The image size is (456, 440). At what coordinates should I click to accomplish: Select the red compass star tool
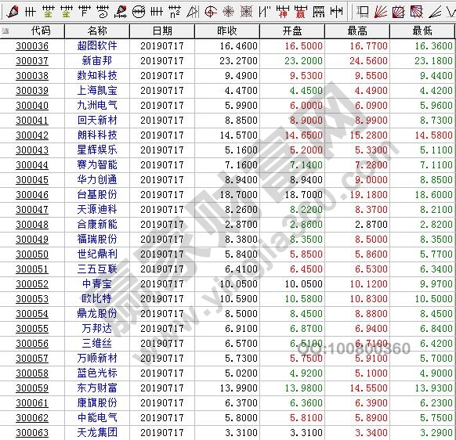tap(229, 12)
